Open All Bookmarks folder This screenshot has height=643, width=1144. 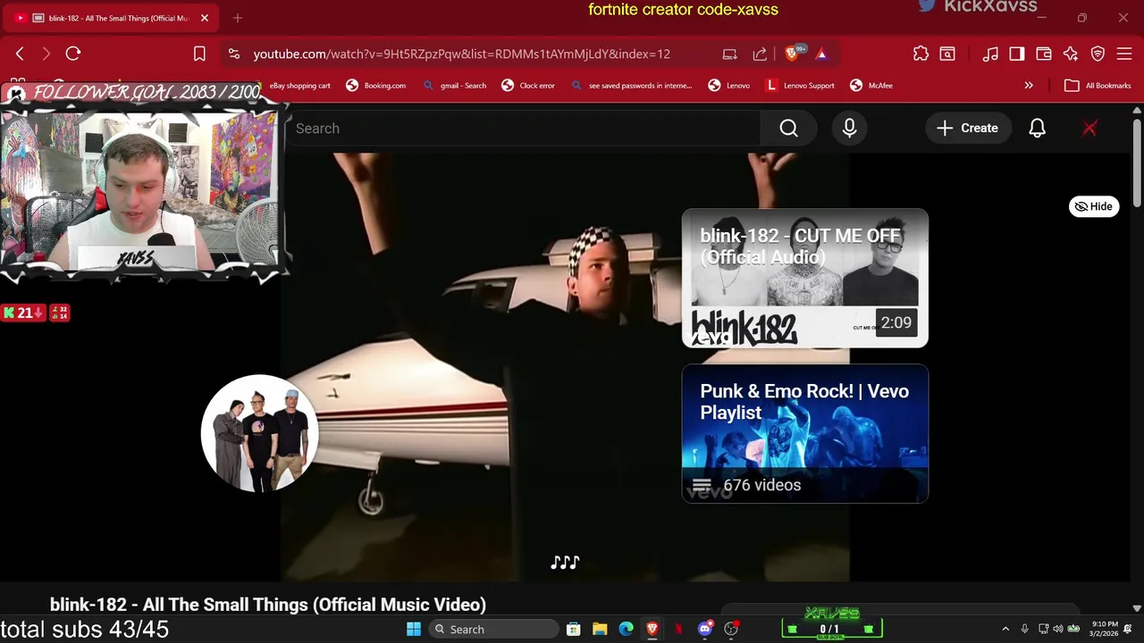[x=1098, y=86]
